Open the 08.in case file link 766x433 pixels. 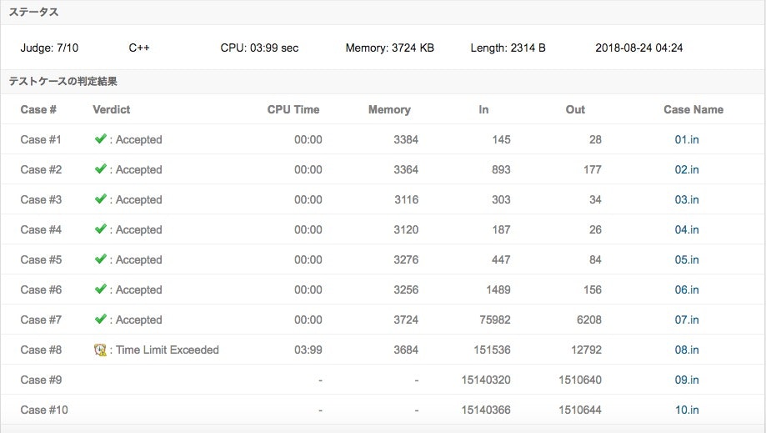686,350
